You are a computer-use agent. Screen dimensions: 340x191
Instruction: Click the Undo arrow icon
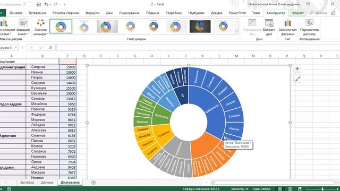[46, 4]
